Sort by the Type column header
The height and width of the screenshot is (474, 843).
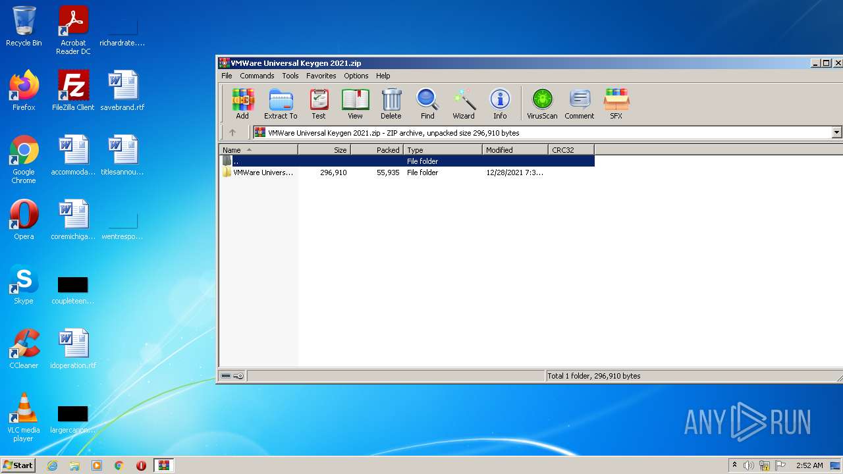click(443, 149)
